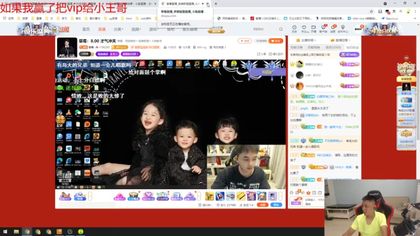The height and width of the screenshot is (236, 420).
Task: Expand the 视频 video dropdown
Action: [136, 29]
